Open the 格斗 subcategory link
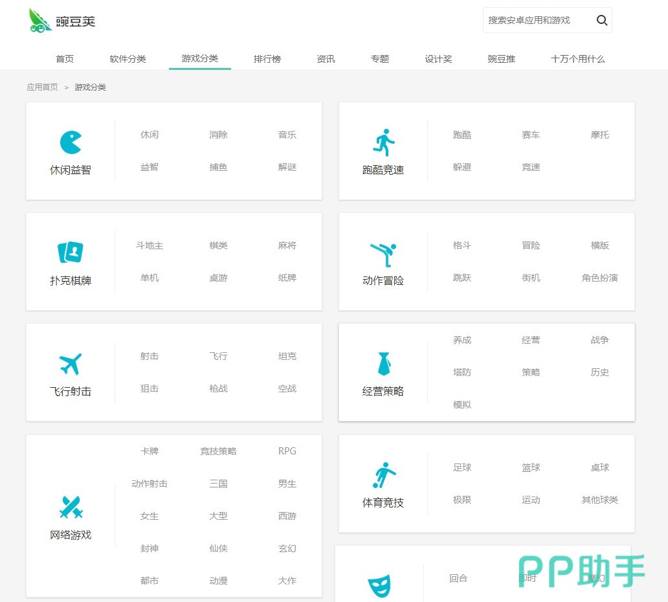This screenshot has width=668, height=602. tap(462, 245)
